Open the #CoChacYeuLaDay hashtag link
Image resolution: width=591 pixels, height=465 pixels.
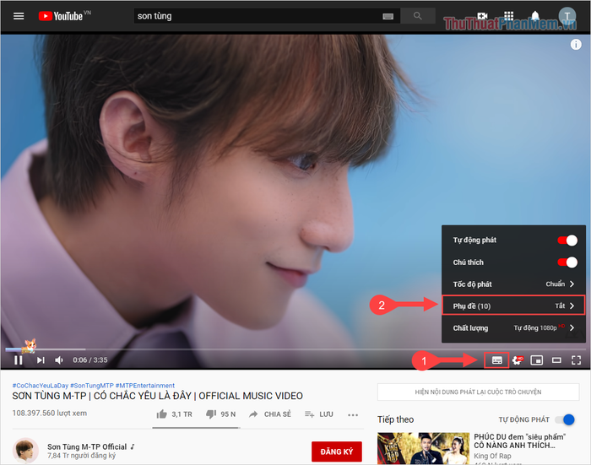coord(41,386)
